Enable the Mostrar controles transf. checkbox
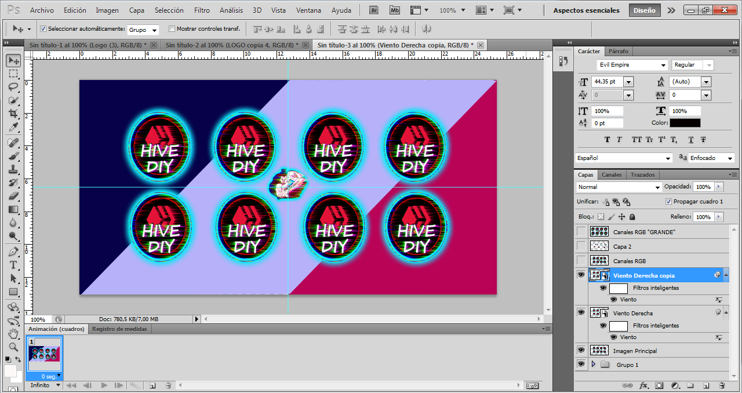The image size is (742, 393). point(172,29)
